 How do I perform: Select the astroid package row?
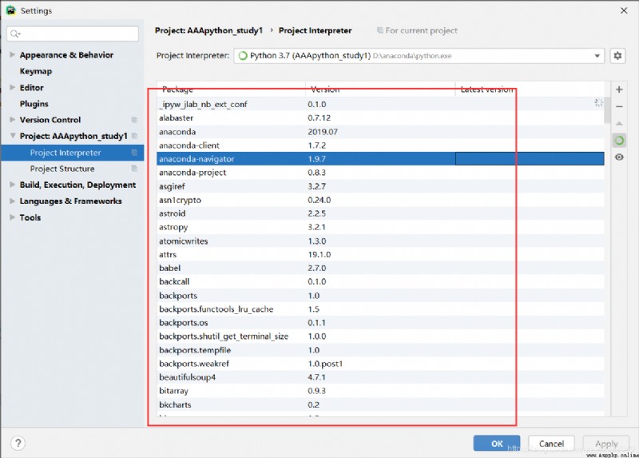(380, 213)
